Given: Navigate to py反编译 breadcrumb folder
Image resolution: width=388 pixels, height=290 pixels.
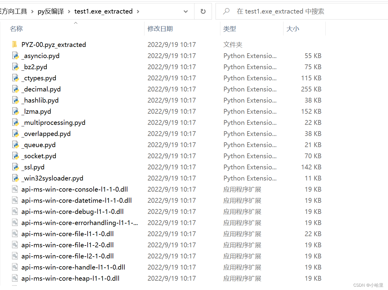Looking at the screenshot, I should coord(51,11).
